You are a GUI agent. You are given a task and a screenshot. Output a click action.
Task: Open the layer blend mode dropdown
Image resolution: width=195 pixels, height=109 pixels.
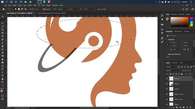click(x=174, y=71)
